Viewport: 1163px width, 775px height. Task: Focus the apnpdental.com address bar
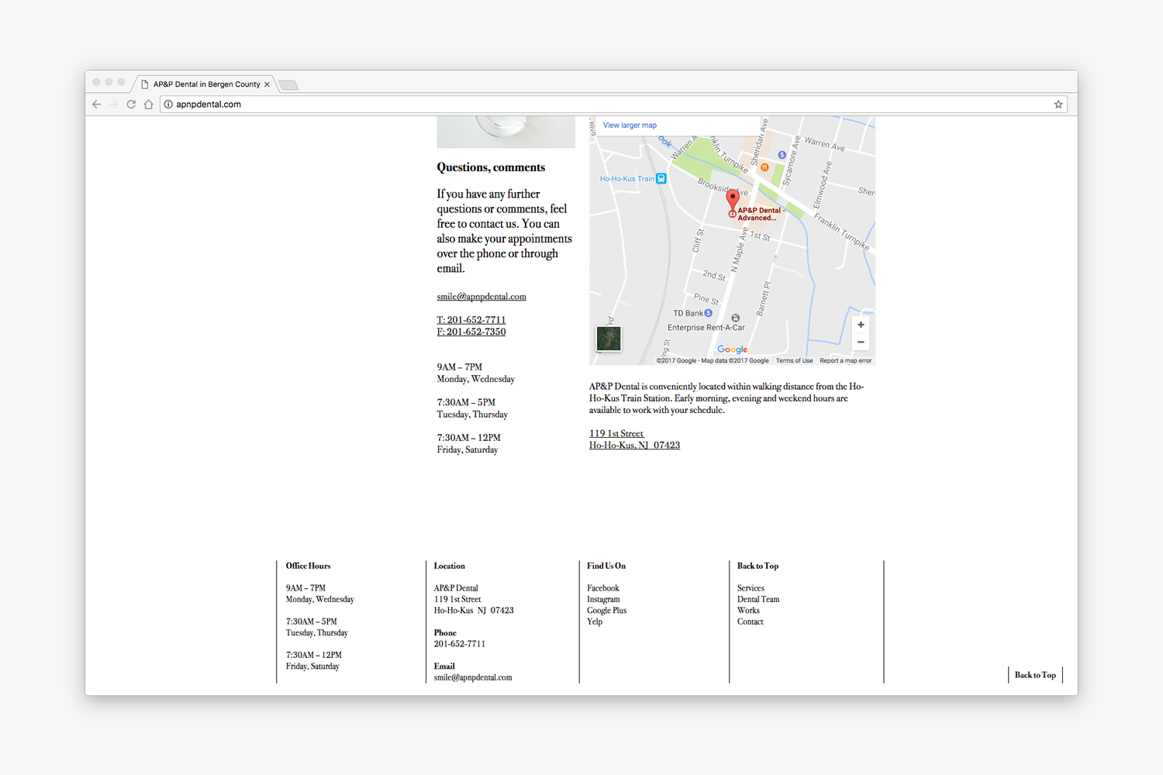613,104
